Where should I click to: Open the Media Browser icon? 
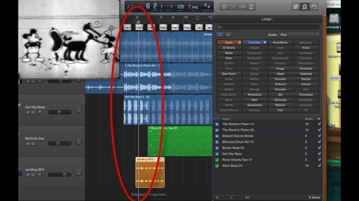(x=314, y=6)
